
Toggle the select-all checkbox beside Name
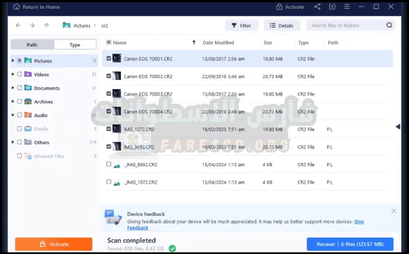[x=109, y=42]
